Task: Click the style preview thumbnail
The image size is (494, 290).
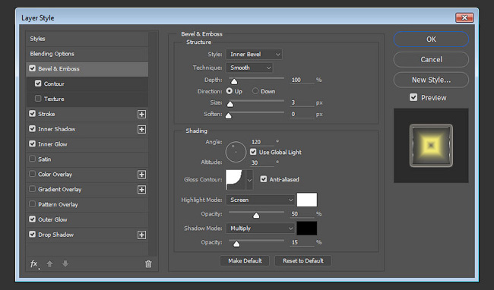Action: [431, 145]
